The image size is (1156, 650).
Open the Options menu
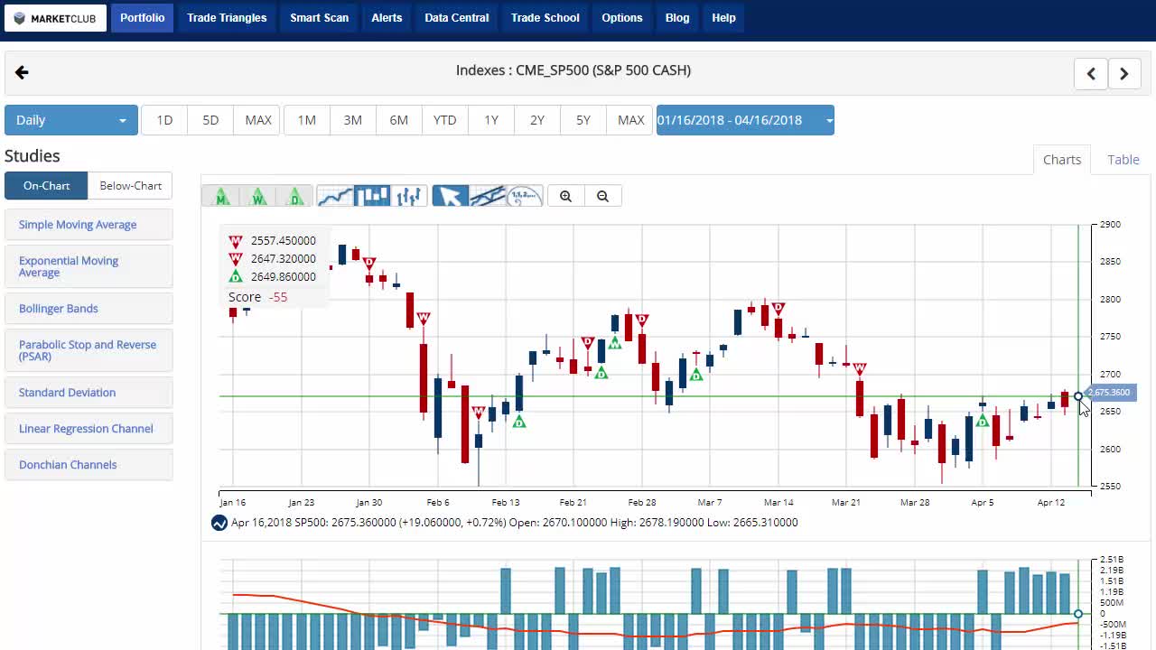[x=622, y=18]
